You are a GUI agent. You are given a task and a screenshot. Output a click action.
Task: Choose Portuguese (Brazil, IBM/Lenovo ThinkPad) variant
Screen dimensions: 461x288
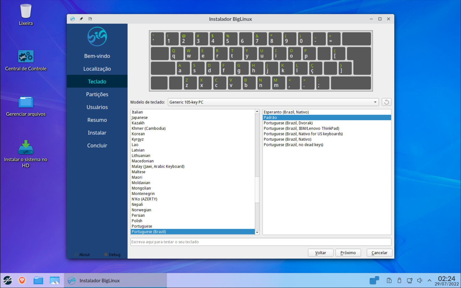click(x=327, y=128)
